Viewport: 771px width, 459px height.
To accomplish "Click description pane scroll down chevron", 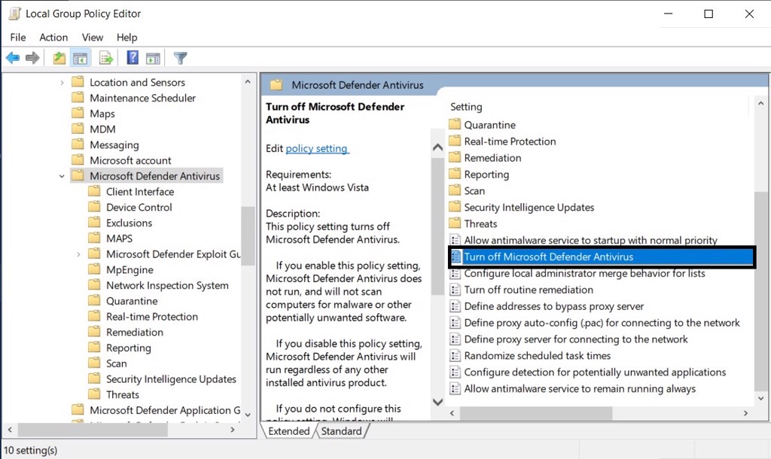I will coord(437,402).
